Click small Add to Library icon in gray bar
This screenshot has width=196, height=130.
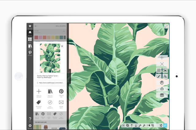tap(37, 115)
